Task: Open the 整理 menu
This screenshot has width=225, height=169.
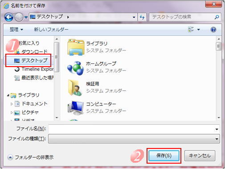Action: point(16,30)
